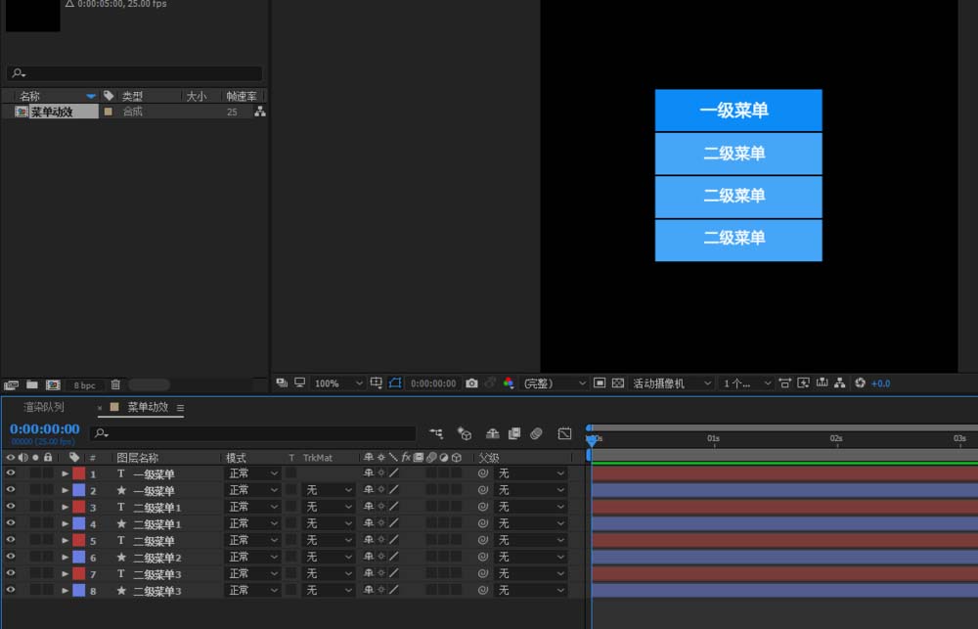Click the primary viewer monitor icon
978x629 pixels.
tap(300, 382)
